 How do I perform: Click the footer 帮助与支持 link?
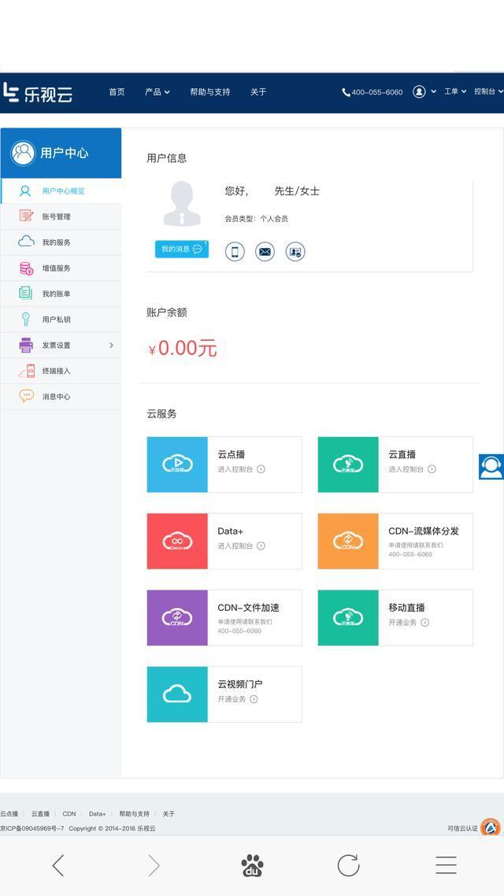pyautogui.click(x=135, y=813)
